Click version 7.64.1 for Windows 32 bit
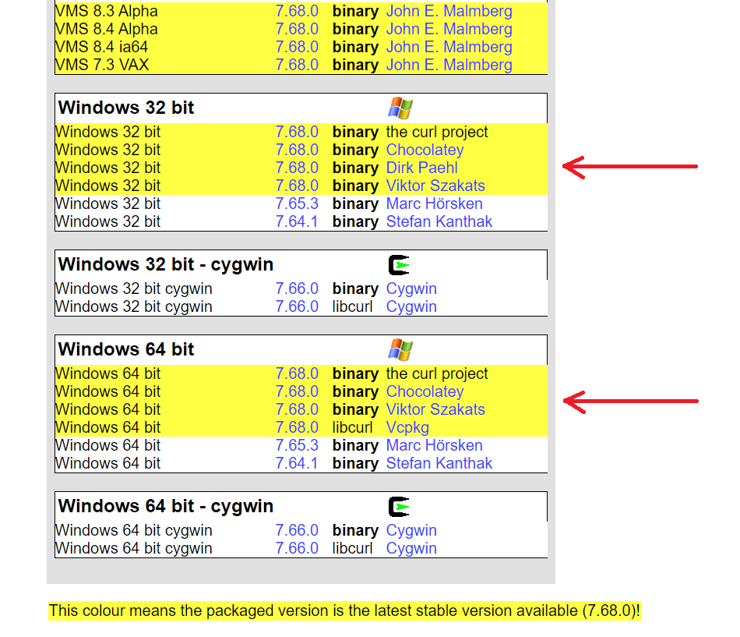This screenshot has width=740, height=637. (297, 221)
